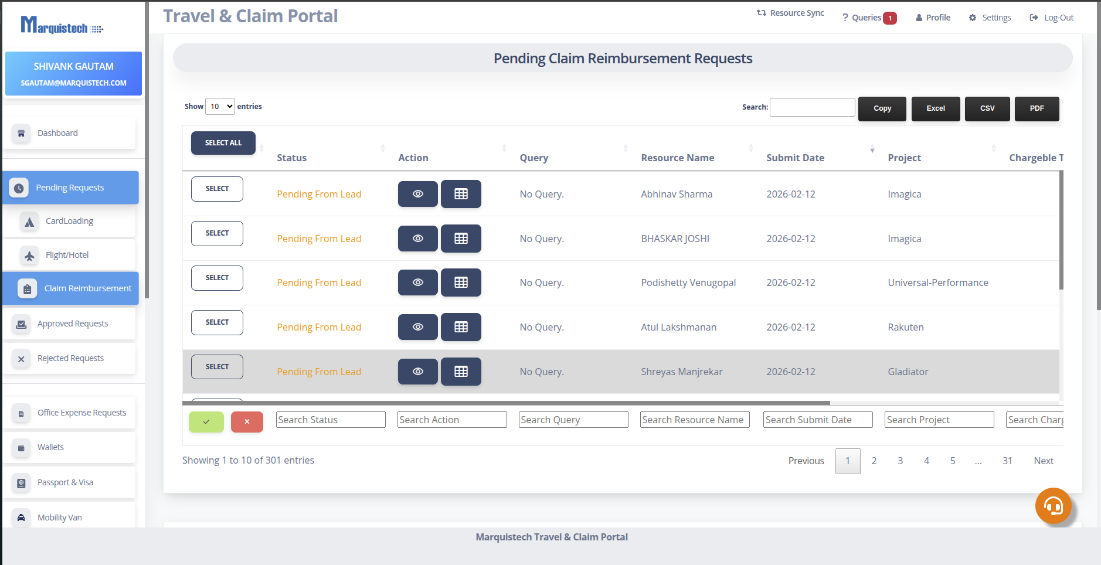The height and width of the screenshot is (565, 1101).
Task: Click the red X reject button
Action: (x=247, y=421)
